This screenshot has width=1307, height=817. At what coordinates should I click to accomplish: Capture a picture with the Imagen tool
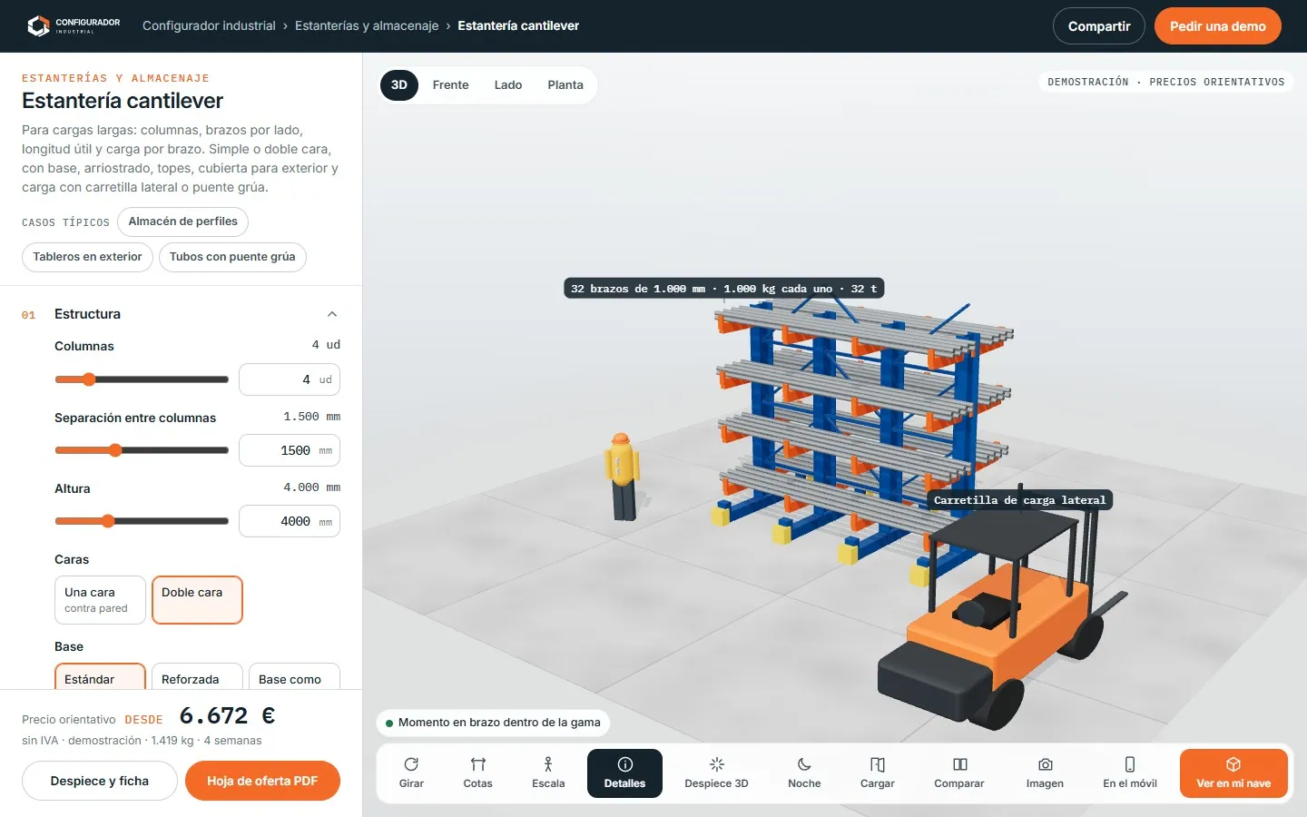(1045, 773)
